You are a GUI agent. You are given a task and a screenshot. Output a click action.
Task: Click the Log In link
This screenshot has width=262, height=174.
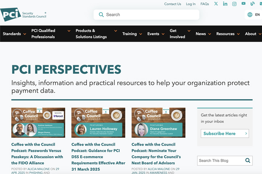(191, 4)
